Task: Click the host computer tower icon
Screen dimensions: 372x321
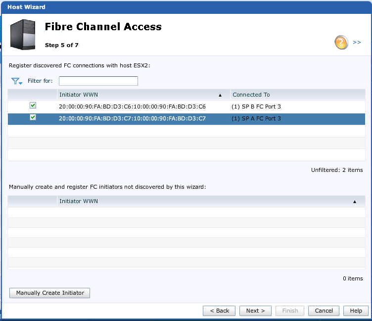Action: [23, 35]
